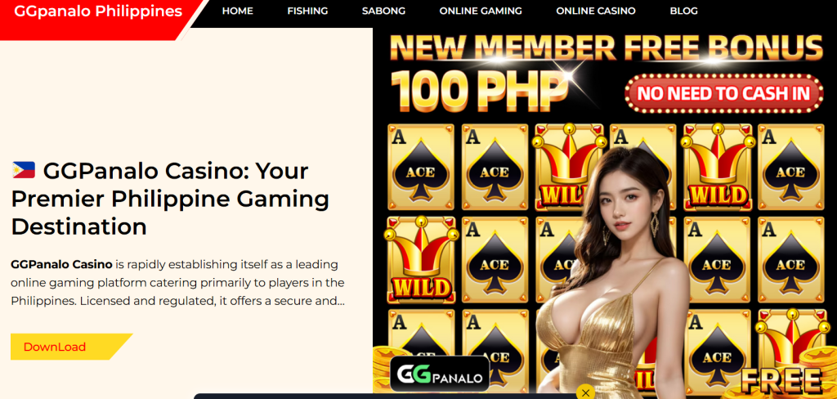Click the top-left ACE card in banner
The height and width of the screenshot is (399, 837).
coord(421,167)
